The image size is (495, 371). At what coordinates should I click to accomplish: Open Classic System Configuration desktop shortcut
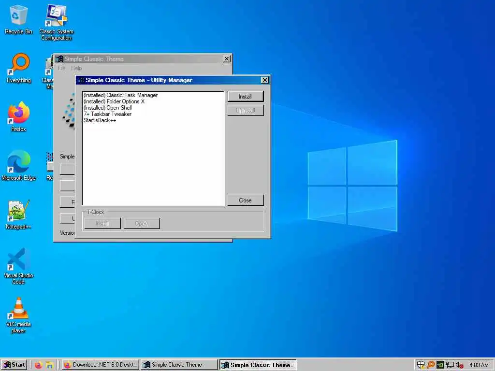pos(56,22)
